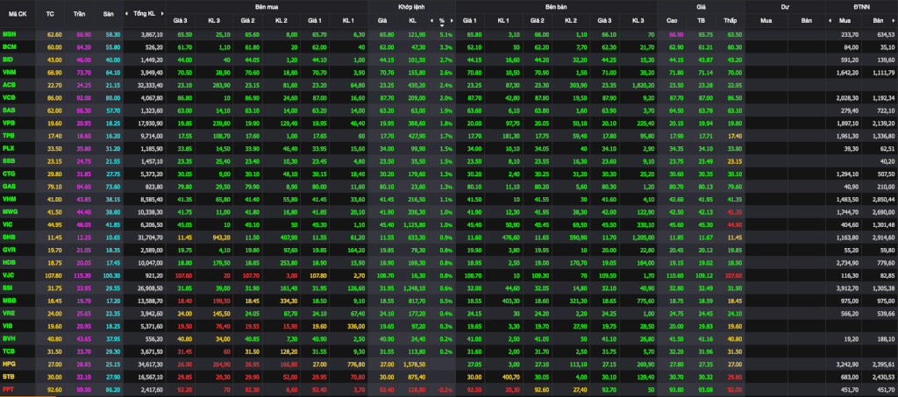Open BID ticker symbol
The image size is (898, 397).
(x=8, y=60)
